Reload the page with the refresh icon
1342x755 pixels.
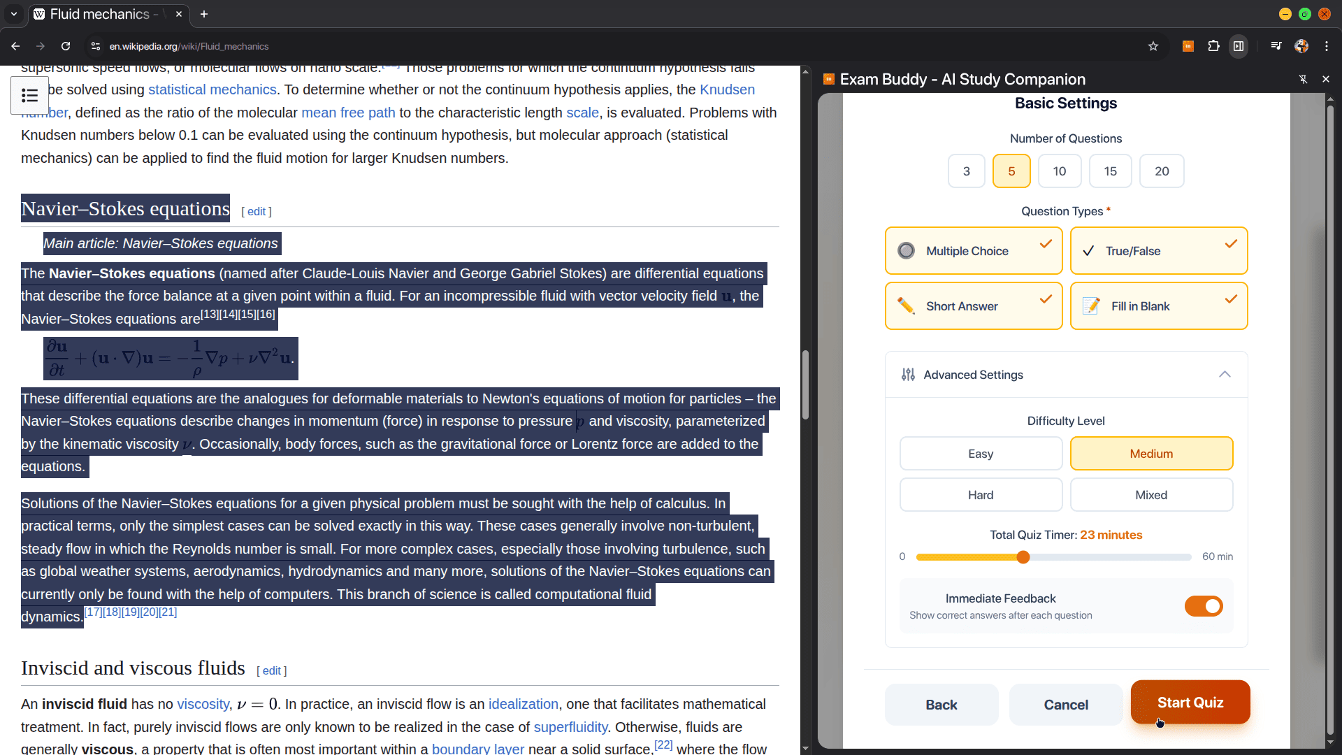pyautogui.click(x=66, y=46)
